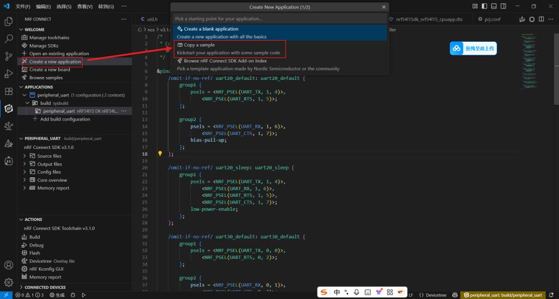The image size is (559, 299).
Task: Open nRF Kconfig GUI action
Action: pyautogui.click(x=46, y=269)
